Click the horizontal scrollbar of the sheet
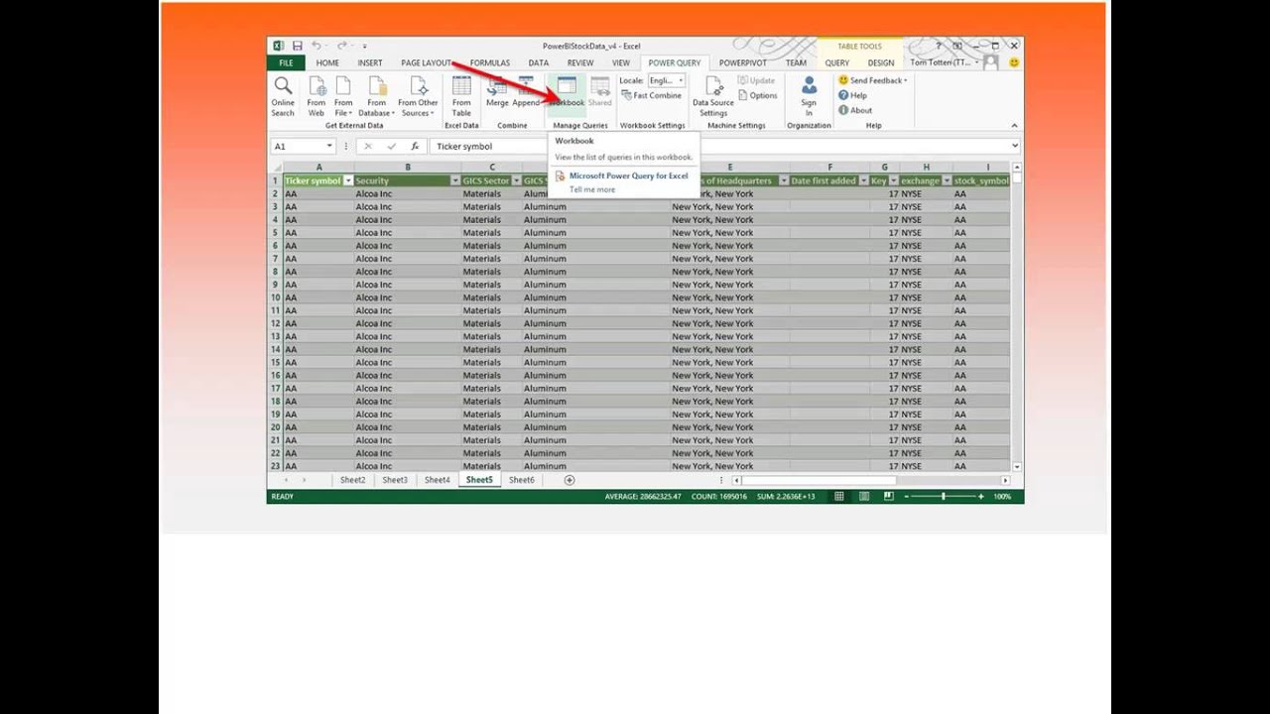This screenshot has width=1270, height=714. [820, 480]
